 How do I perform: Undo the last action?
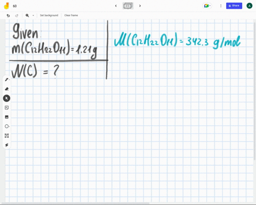(8, 15)
